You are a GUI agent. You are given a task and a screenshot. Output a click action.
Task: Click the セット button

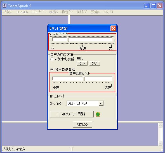pyautogui.click(x=82, y=63)
